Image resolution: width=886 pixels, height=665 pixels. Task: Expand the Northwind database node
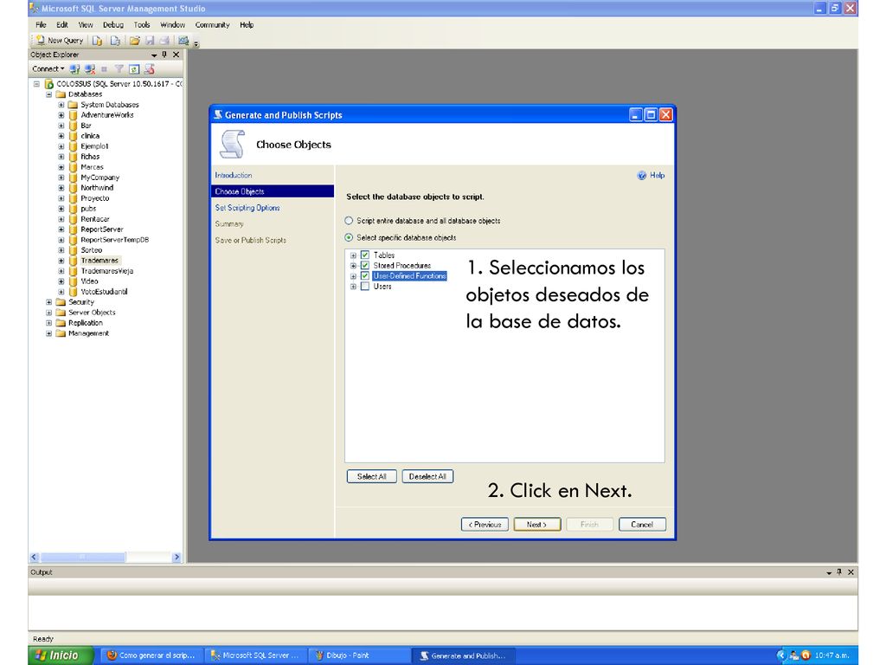pos(61,188)
